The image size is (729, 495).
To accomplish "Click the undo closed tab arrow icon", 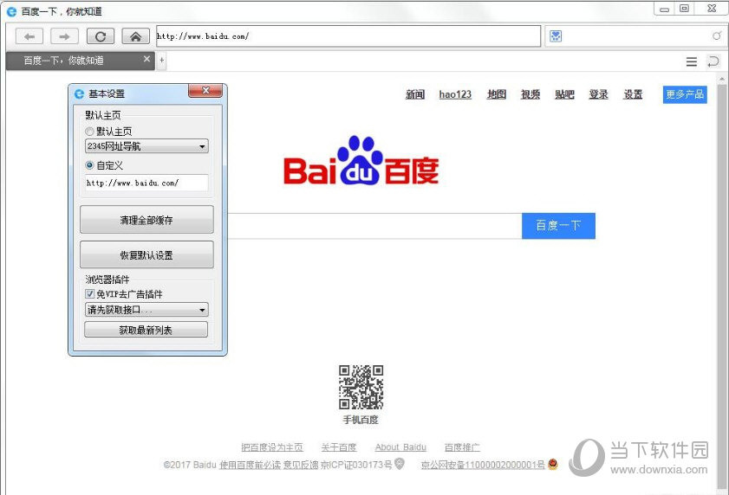I will [x=713, y=61].
